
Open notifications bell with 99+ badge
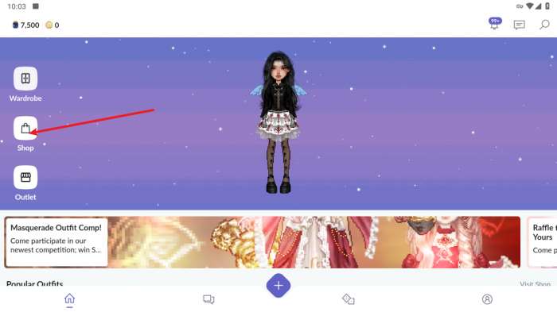pos(494,24)
